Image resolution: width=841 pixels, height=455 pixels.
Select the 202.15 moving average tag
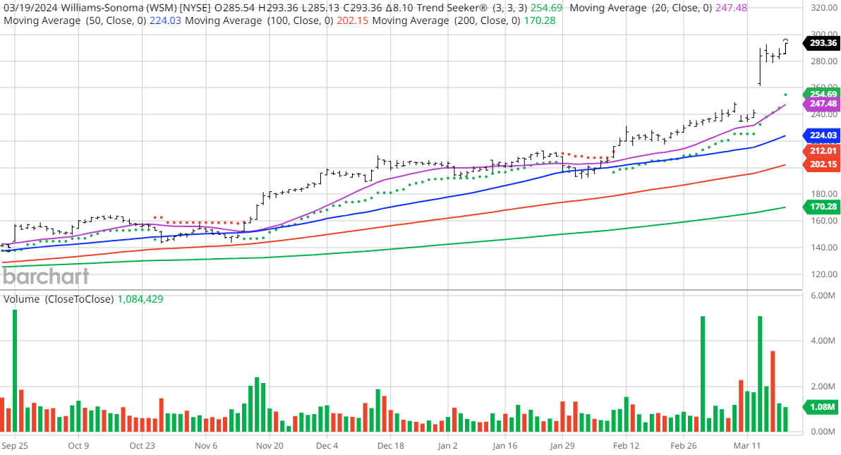[822, 164]
